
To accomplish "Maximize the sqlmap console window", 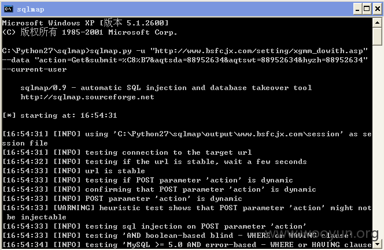I will 367,9.
